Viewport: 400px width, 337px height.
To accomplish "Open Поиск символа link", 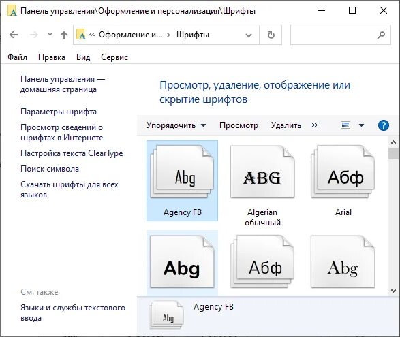I will coord(50,169).
